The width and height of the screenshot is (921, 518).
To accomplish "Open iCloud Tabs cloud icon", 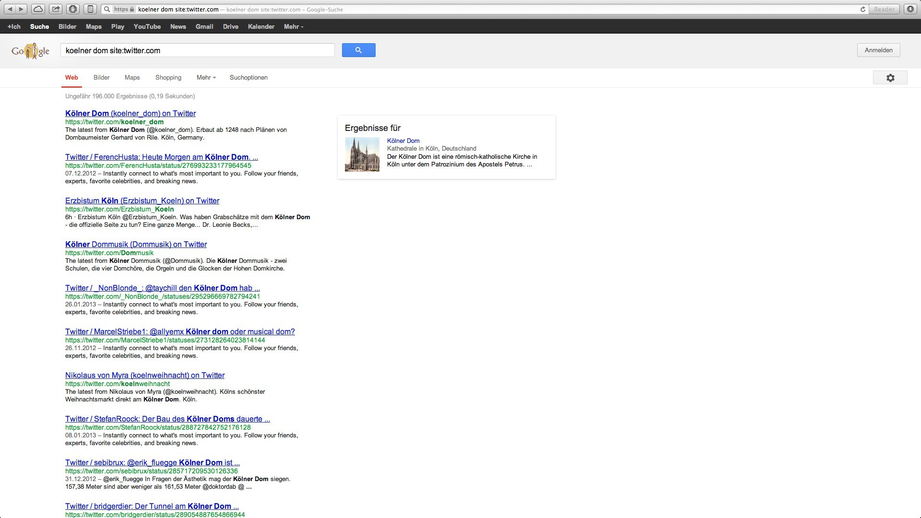I will tap(38, 9).
